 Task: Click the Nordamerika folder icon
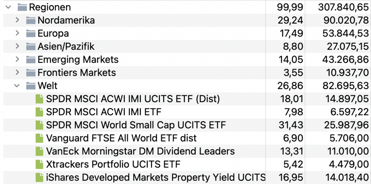pyautogui.click(x=31, y=20)
